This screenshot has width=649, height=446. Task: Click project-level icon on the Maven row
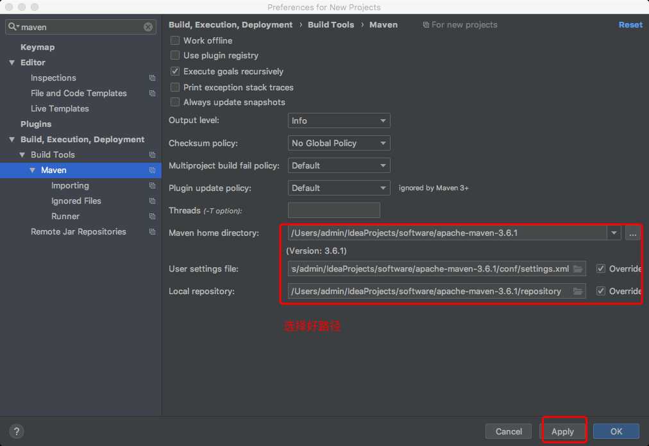[153, 170]
